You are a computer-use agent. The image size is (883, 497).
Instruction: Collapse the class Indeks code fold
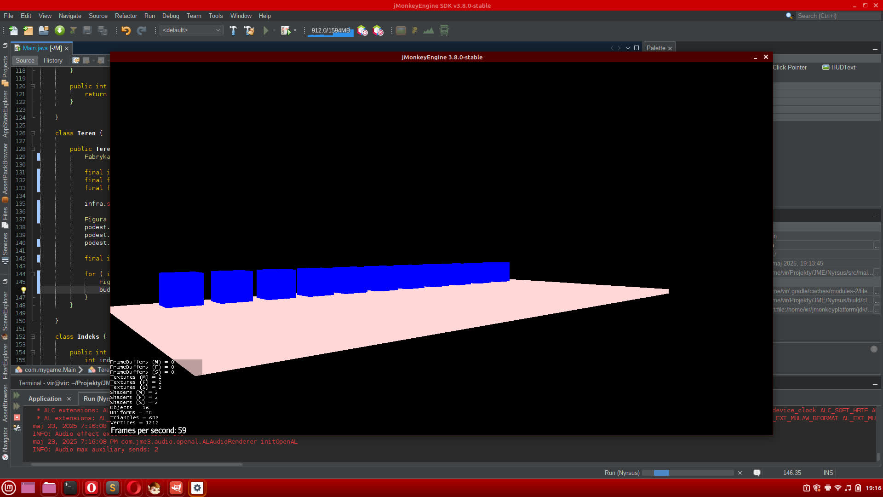(x=33, y=336)
